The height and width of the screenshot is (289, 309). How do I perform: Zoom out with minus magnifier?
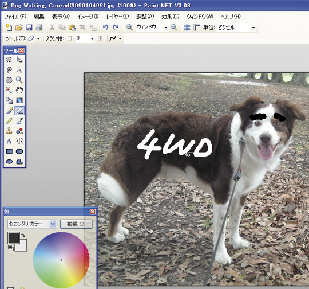tap(129, 28)
